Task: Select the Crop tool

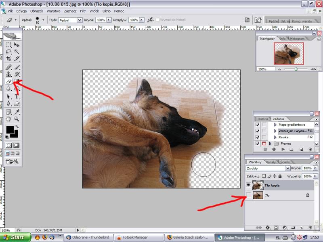Action: 8,58
